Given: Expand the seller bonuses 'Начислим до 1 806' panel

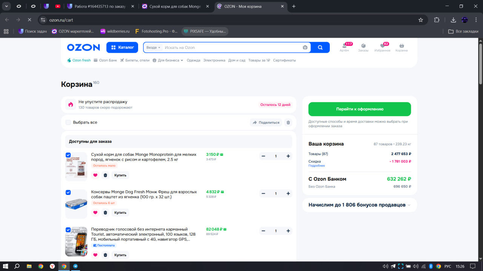Looking at the screenshot, I should [x=360, y=205].
